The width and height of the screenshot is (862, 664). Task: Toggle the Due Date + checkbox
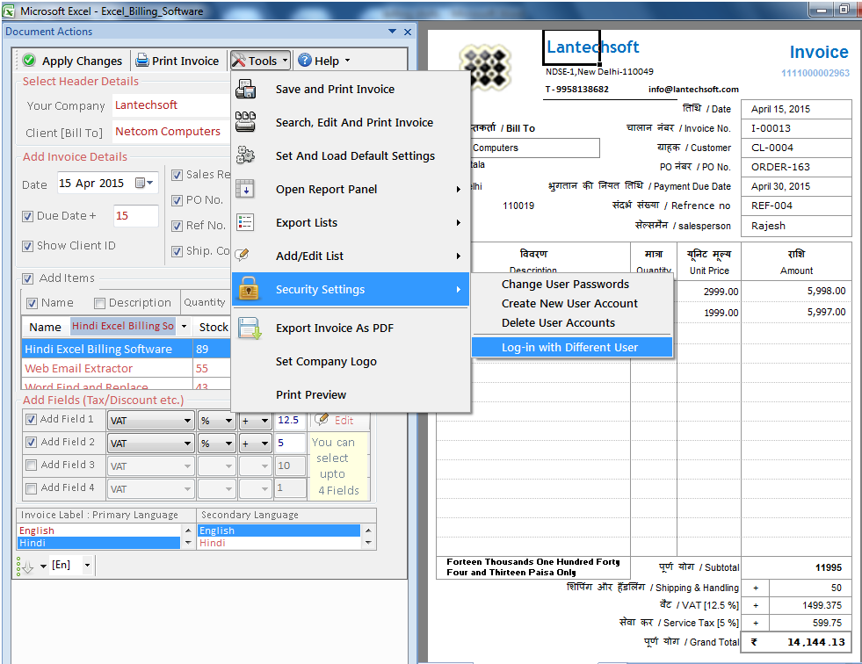tap(27, 217)
